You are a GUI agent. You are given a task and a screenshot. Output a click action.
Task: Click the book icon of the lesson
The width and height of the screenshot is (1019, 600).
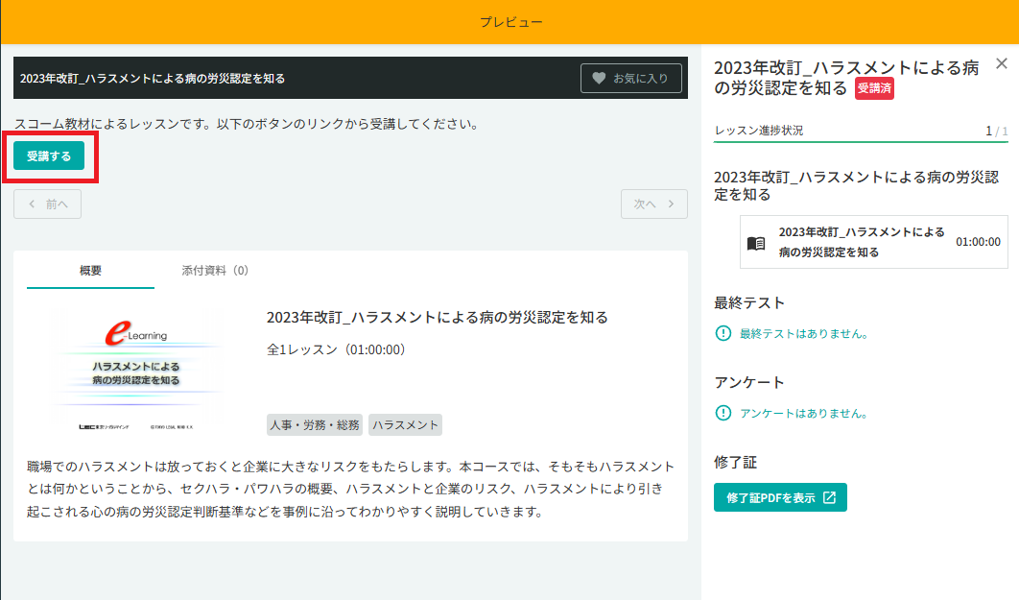point(756,243)
